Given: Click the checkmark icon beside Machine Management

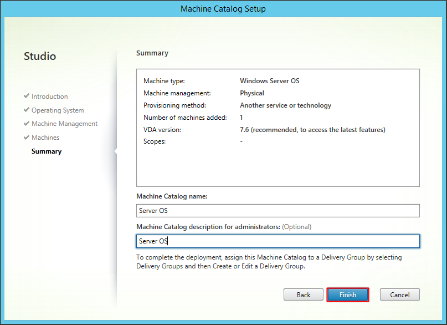Looking at the screenshot, I should click(x=27, y=124).
